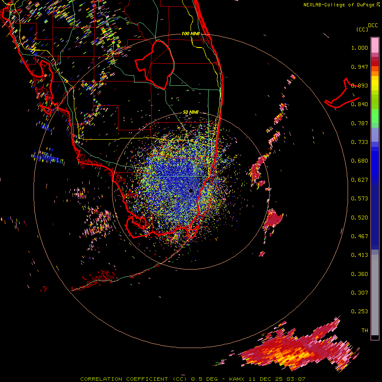
Task: Select the 0.573 scale value
Action: (360, 199)
